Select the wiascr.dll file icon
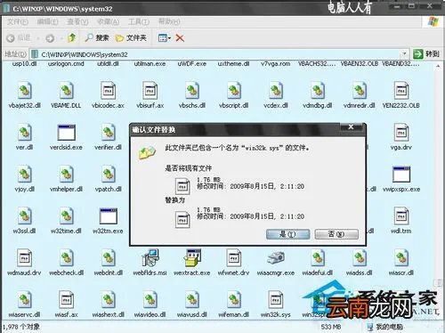 pos(401,258)
